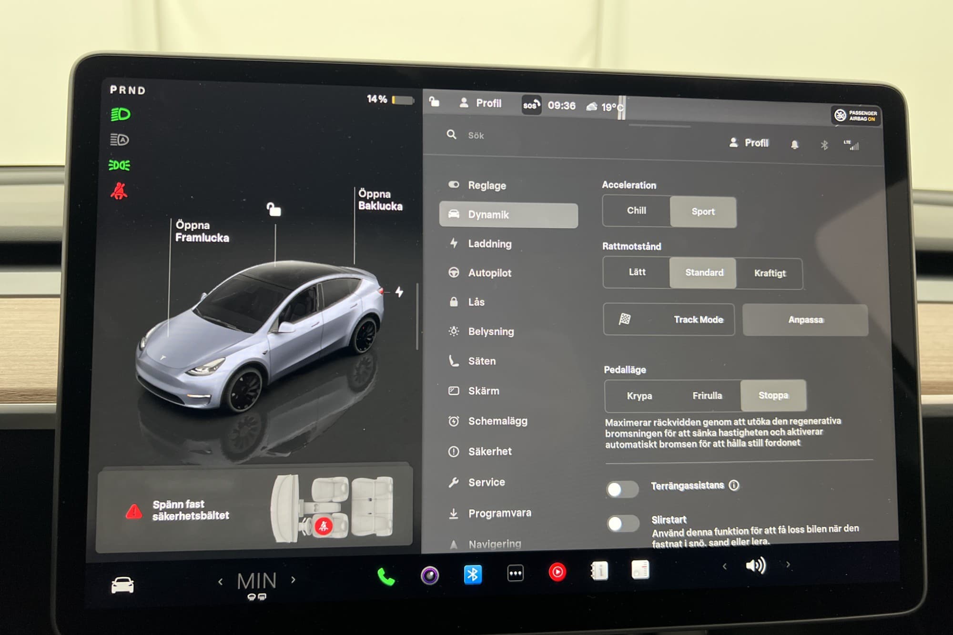Tap the red seatbelt alert triangle
Image resolution: width=953 pixels, height=635 pixels.
click(134, 511)
